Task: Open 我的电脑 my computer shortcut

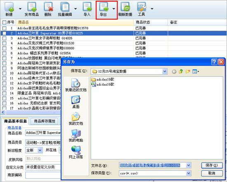Action: coord(76,135)
